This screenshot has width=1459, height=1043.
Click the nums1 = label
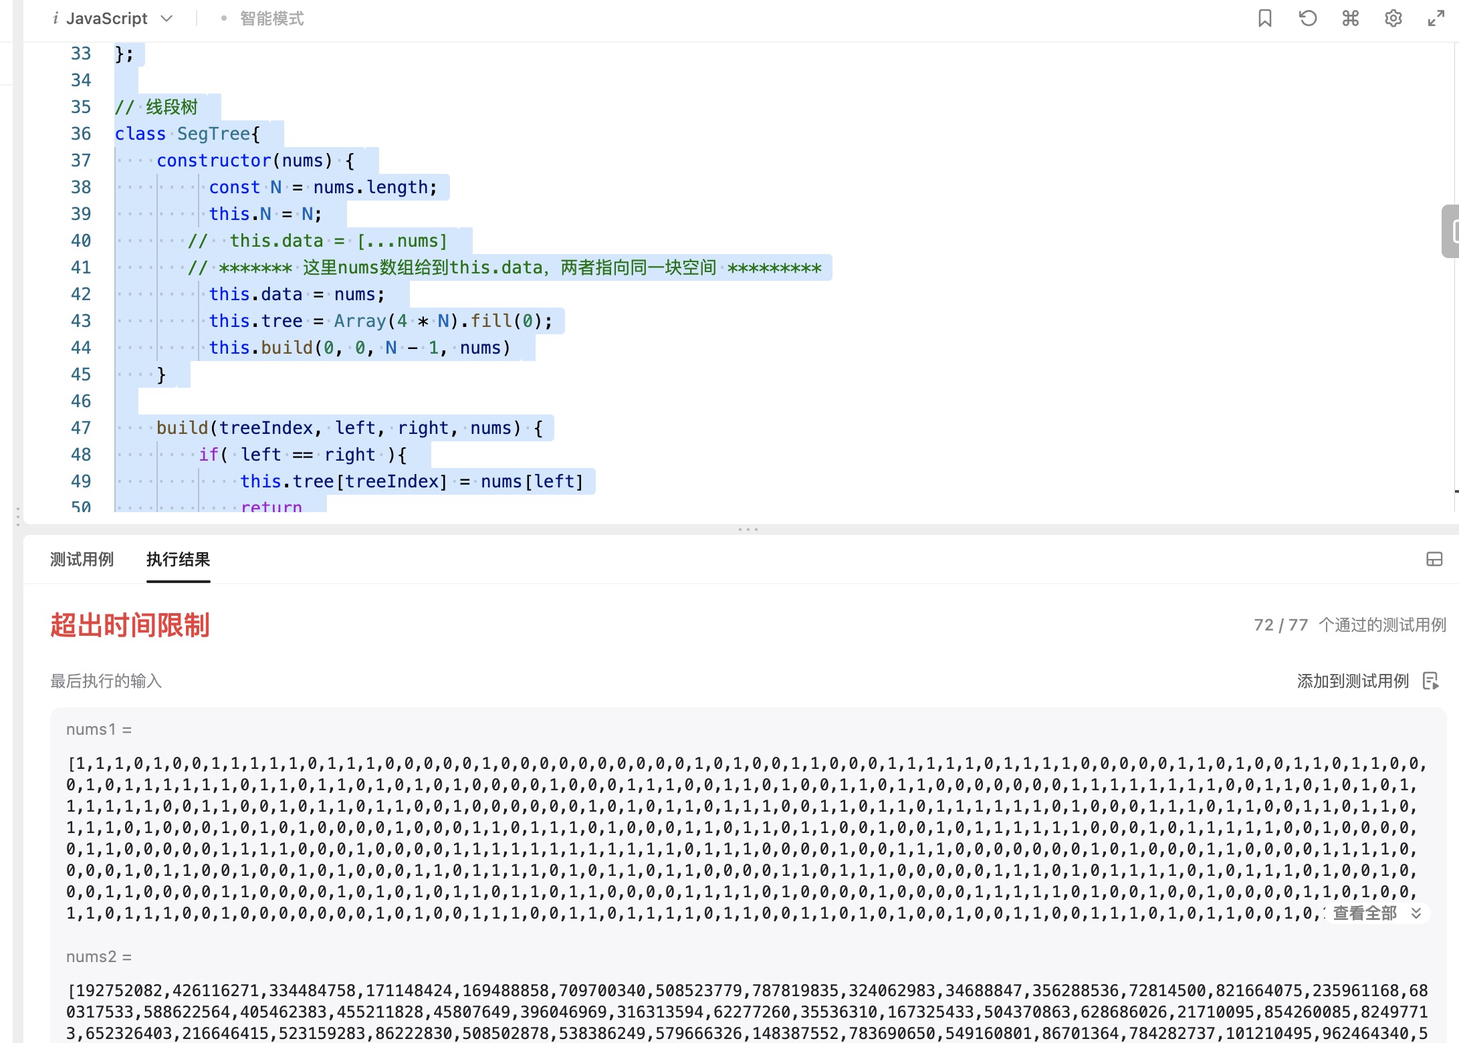(99, 729)
